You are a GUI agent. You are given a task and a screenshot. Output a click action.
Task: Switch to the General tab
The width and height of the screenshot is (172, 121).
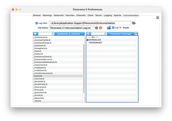click(x=37, y=15)
